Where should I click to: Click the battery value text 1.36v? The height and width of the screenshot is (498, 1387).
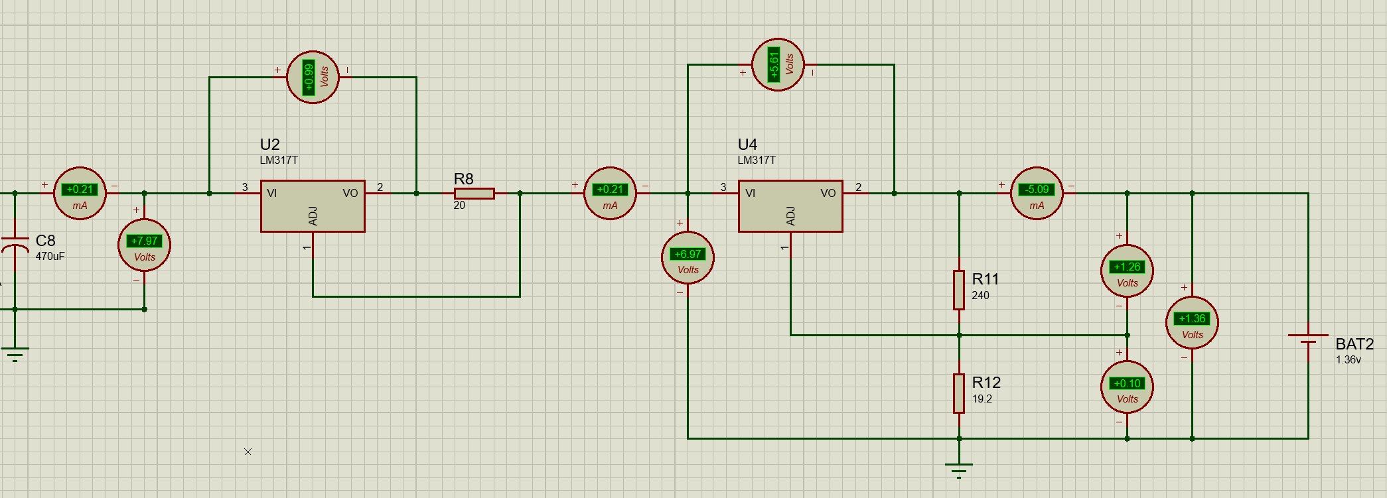1349,360
